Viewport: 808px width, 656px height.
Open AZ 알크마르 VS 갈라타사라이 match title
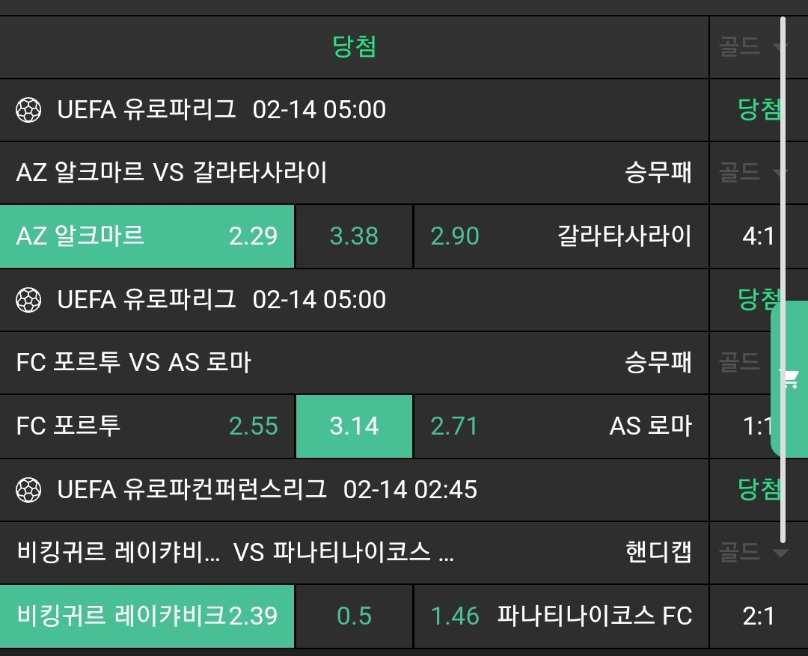[x=172, y=174]
